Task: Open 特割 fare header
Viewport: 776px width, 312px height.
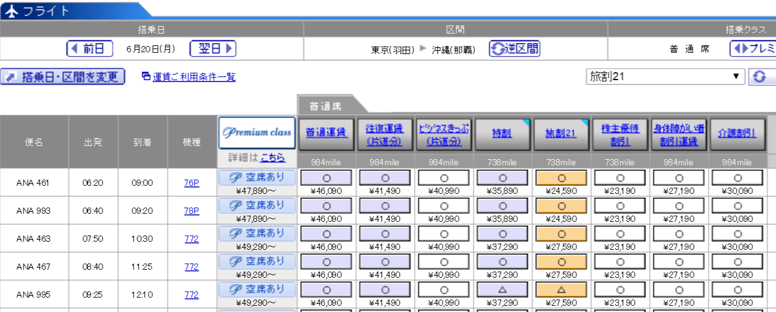Action: (502, 134)
